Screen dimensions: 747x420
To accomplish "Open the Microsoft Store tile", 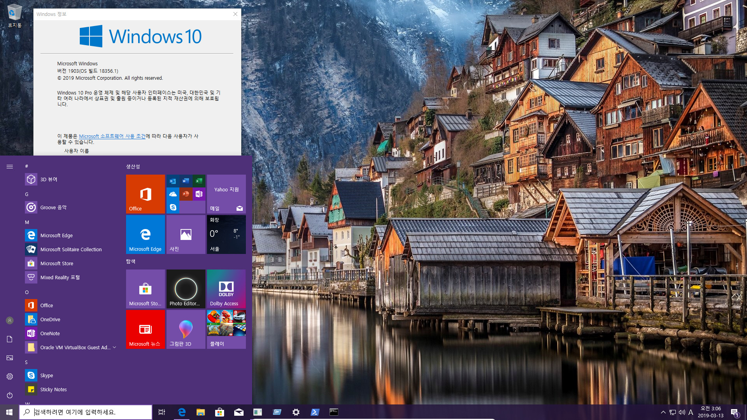I will point(146,289).
